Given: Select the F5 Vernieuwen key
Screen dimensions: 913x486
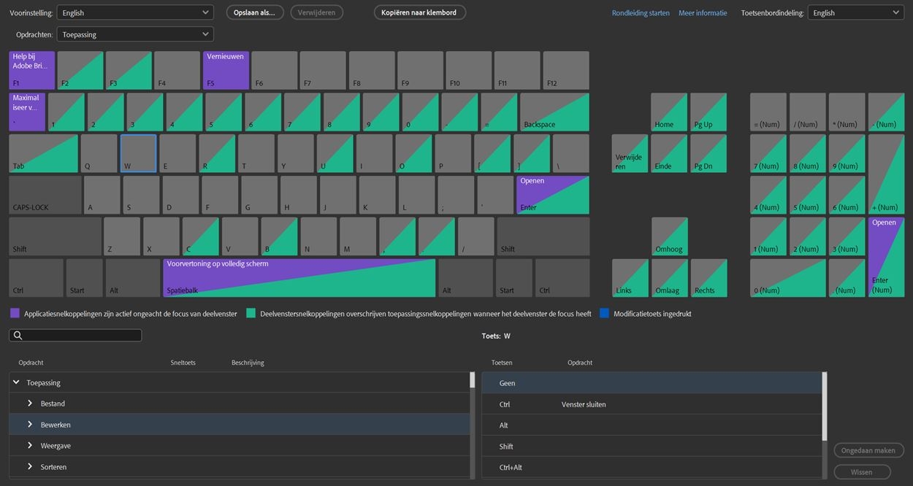Looking at the screenshot, I should click(226, 70).
